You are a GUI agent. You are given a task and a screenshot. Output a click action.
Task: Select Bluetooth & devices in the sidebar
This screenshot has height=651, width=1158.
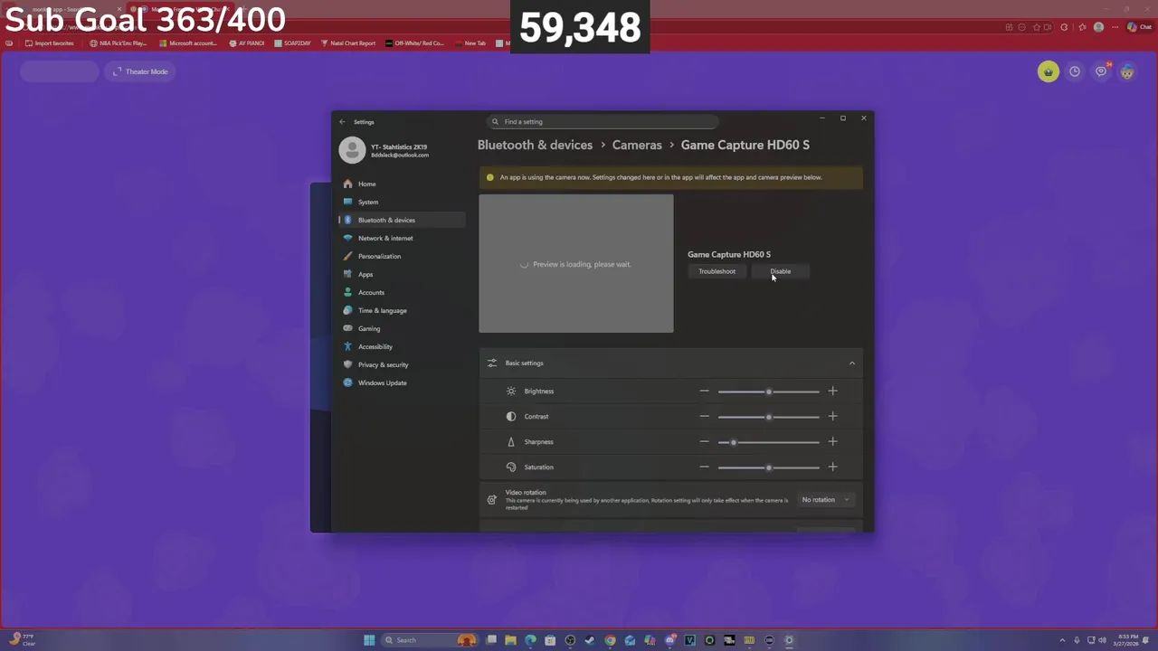point(403,220)
